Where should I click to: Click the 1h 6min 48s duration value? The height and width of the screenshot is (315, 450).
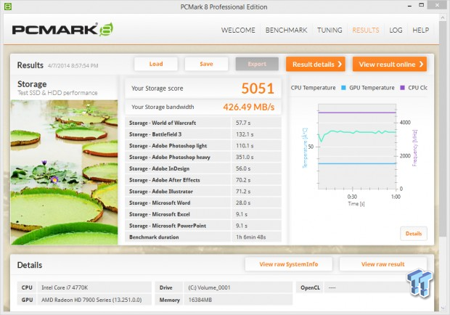pyautogui.click(x=251, y=237)
